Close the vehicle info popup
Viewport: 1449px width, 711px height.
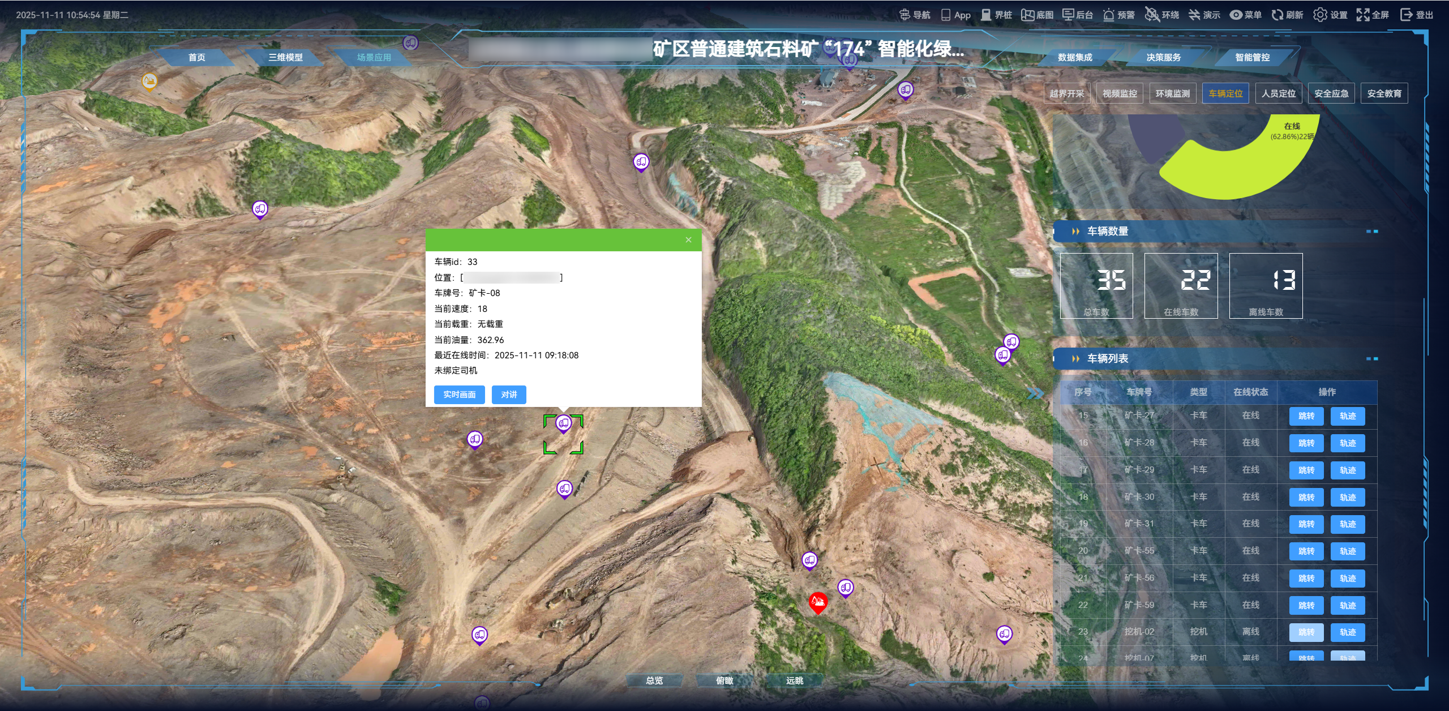(688, 240)
